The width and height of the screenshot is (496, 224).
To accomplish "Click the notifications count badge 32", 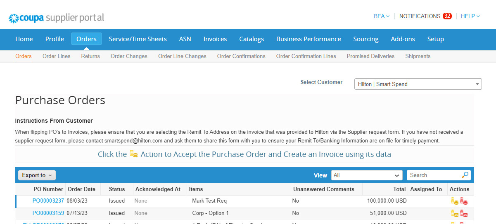I will [447, 16].
